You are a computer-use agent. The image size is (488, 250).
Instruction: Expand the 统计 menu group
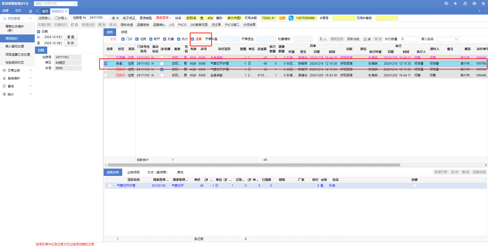click(30, 94)
